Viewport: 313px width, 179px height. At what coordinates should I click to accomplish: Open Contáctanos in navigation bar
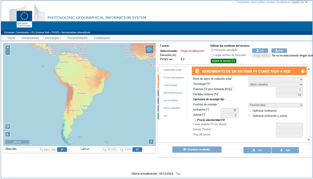[102, 38]
